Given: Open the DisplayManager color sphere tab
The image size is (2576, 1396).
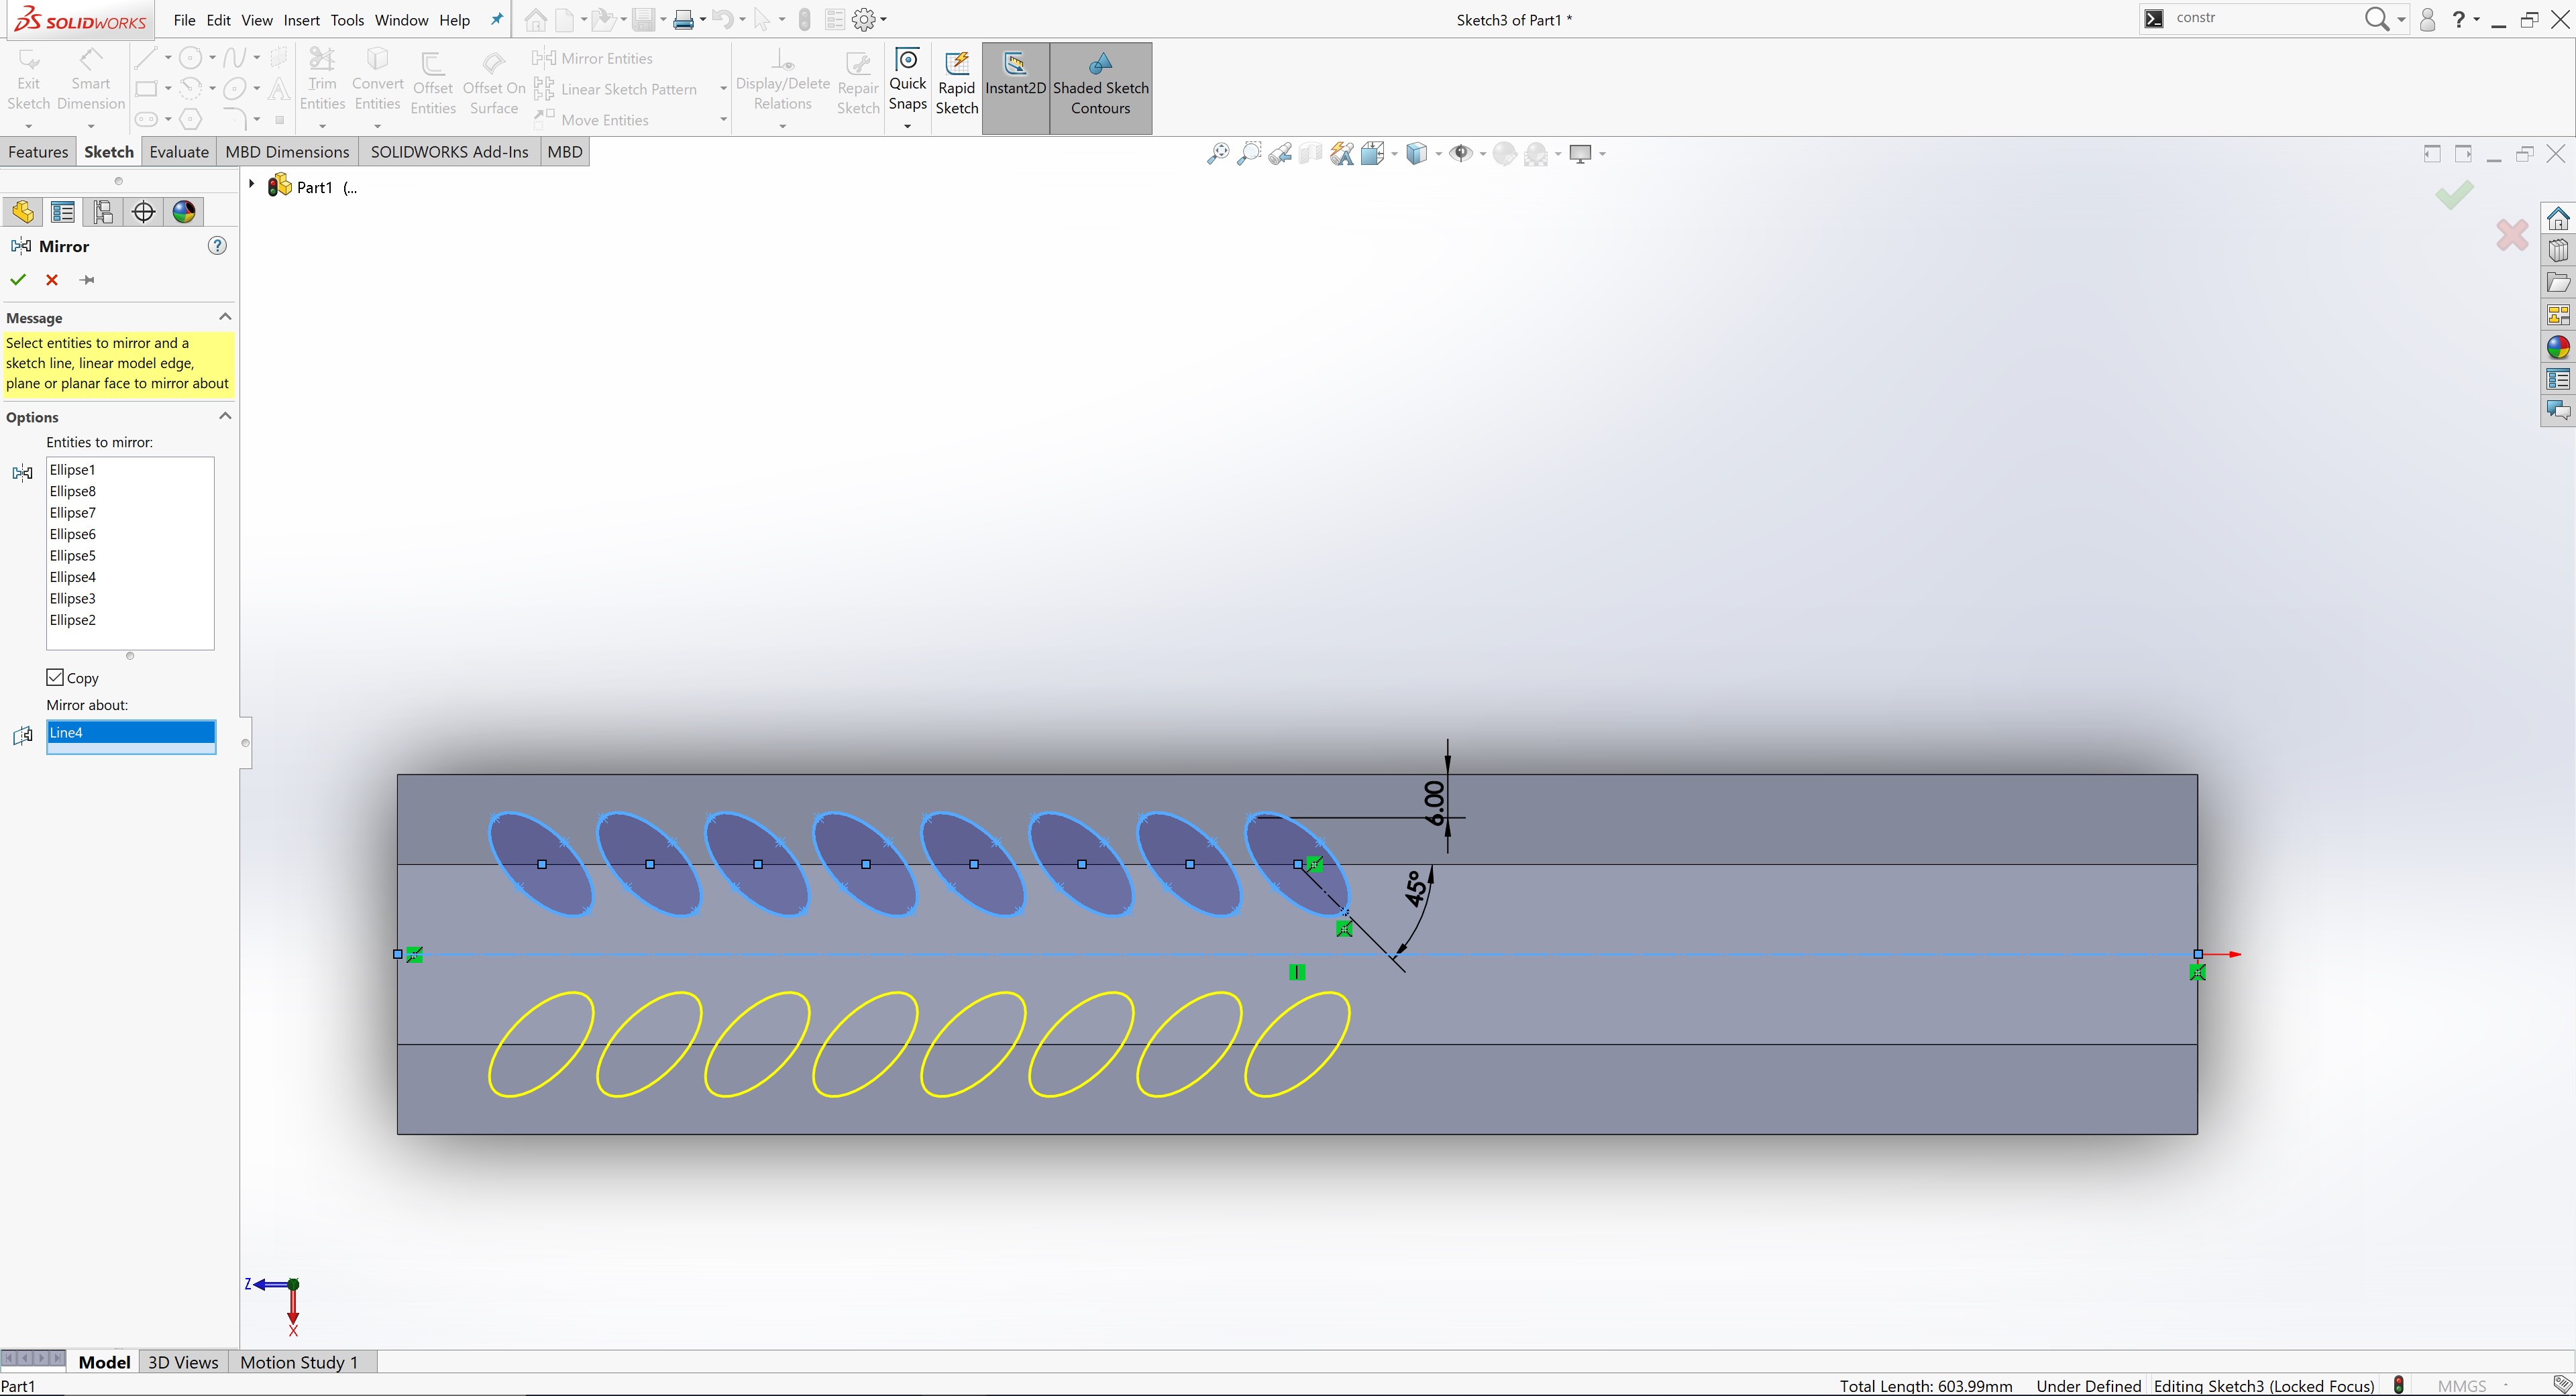Looking at the screenshot, I should pos(184,212).
